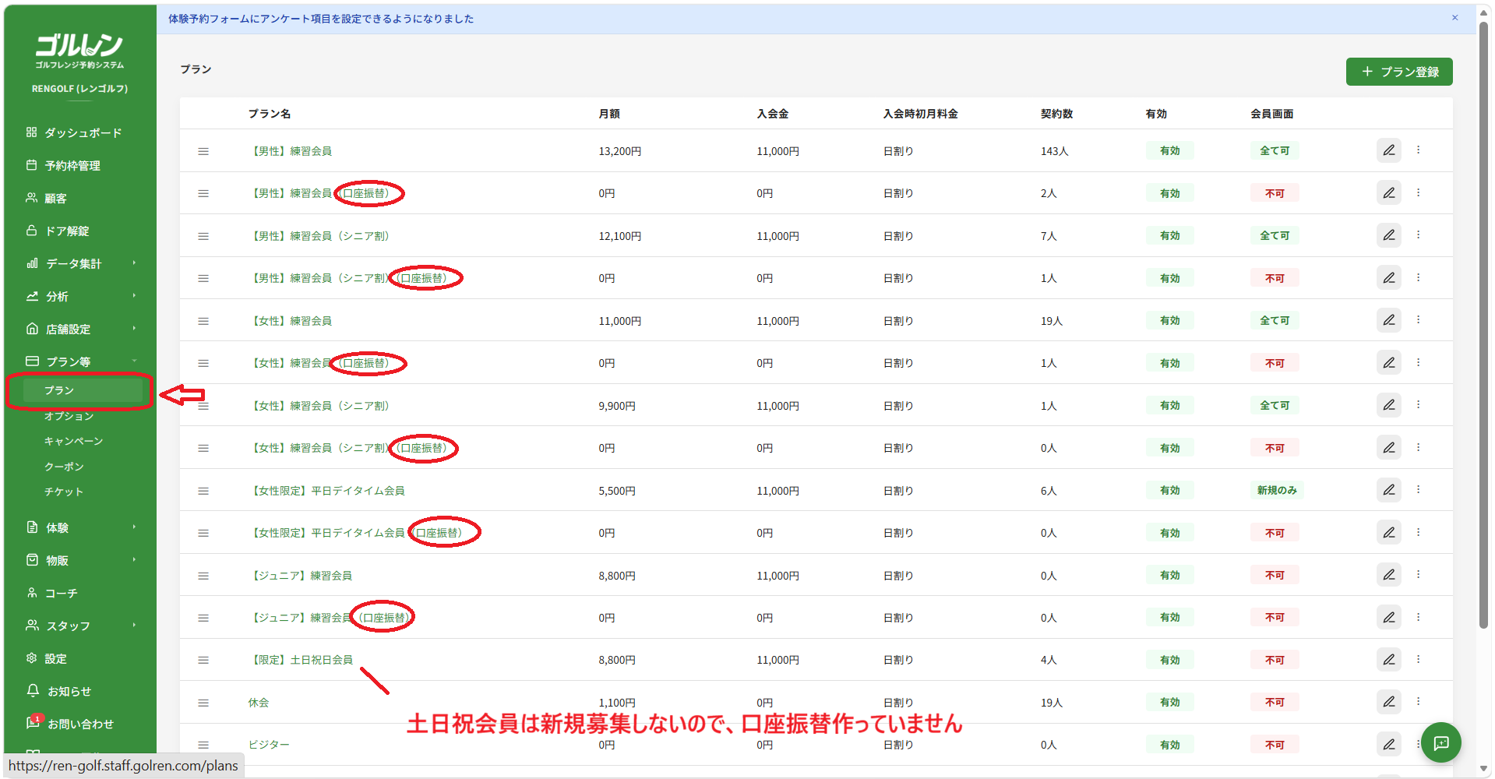Click the 13,200円 monthly fee
The width and height of the screenshot is (1495, 779).
click(x=619, y=151)
